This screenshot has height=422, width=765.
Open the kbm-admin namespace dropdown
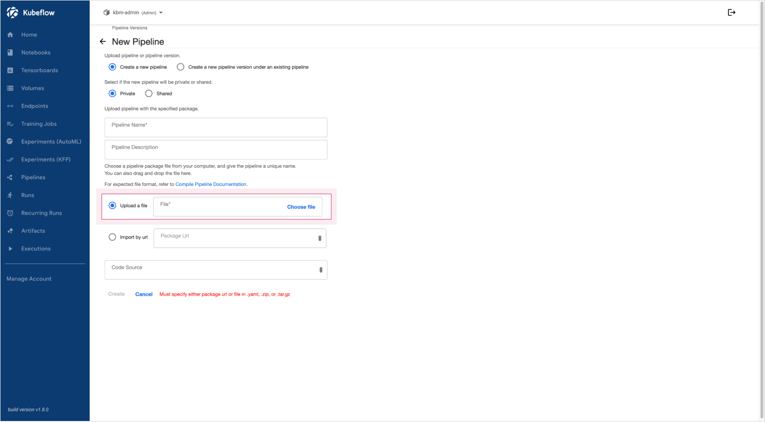[134, 12]
